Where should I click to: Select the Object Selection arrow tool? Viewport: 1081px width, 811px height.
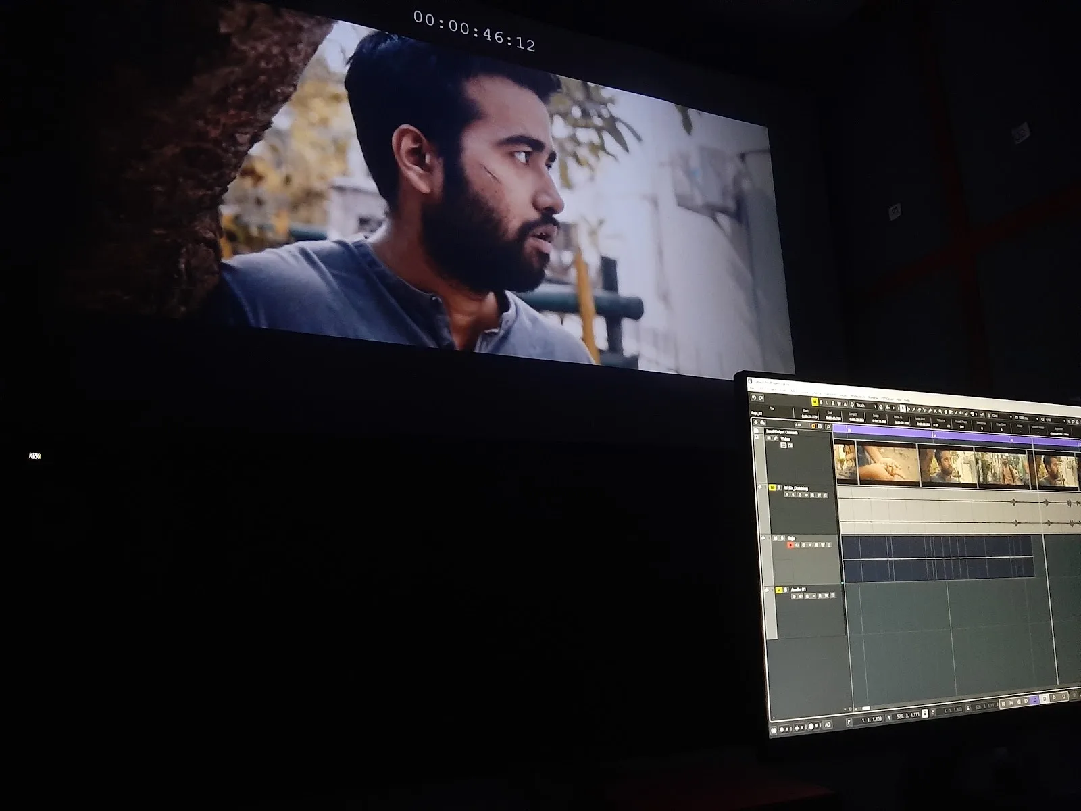pos(903,409)
